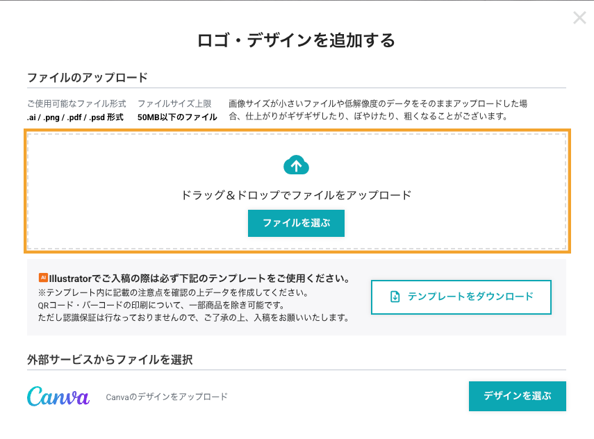Click the Canva logo
The width and height of the screenshot is (594, 439).
pyautogui.click(x=58, y=396)
